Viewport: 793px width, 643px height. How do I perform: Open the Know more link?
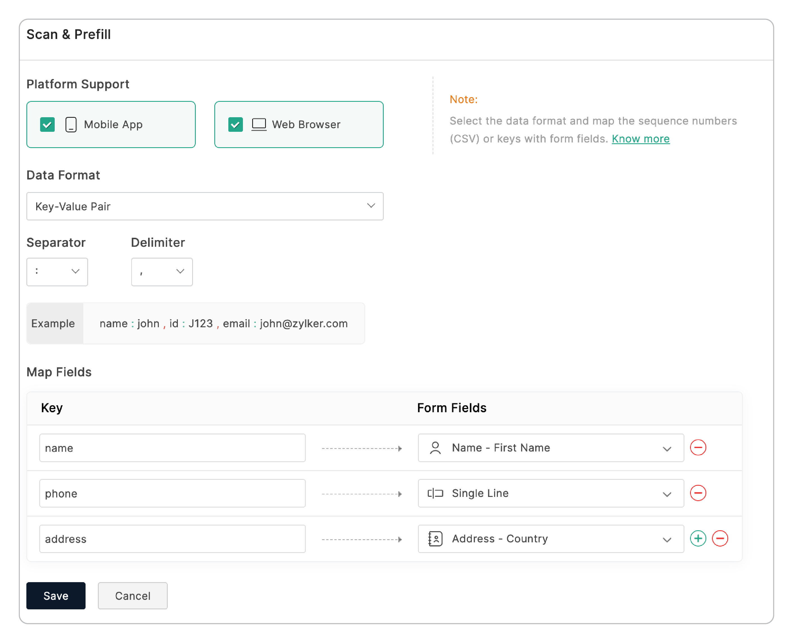coord(640,139)
